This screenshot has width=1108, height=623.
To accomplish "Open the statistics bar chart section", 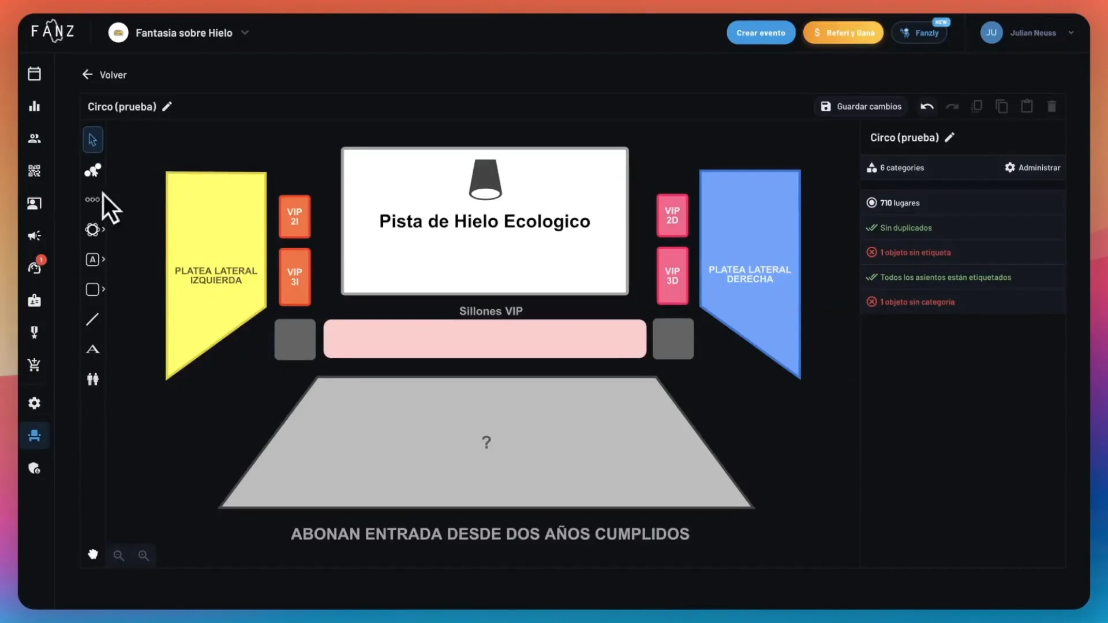I will (x=34, y=106).
